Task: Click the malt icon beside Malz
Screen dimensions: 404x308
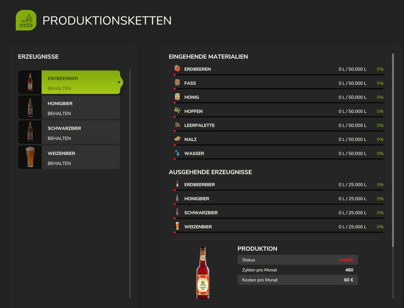Action: pyautogui.click(x=177, y=139)
